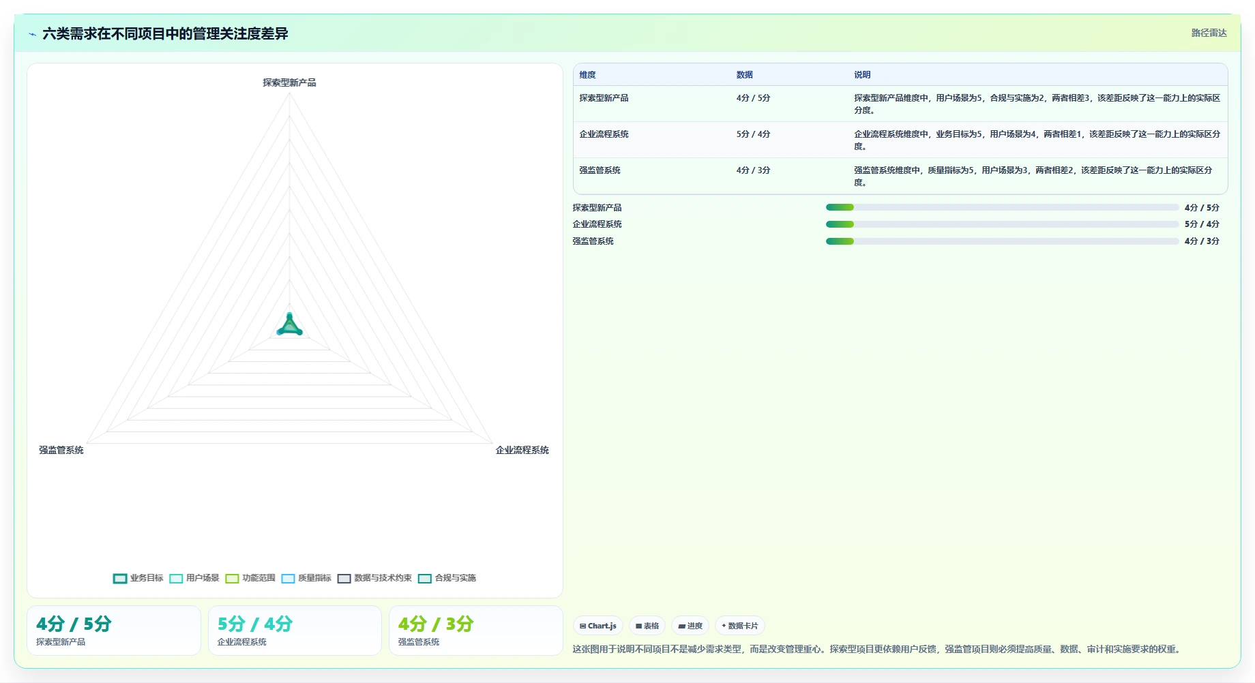Click the description text for 企业流程系统维度
The height and width of the screenshot is (683, 1255).
click(x=1037, y=140)
